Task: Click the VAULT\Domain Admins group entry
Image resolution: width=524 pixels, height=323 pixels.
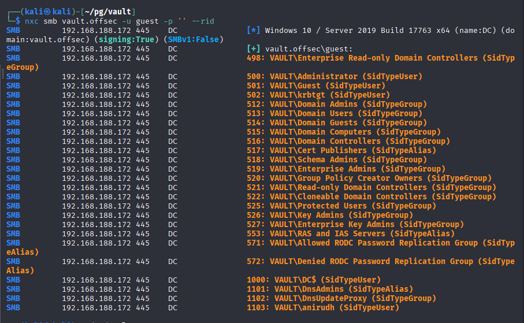Action: (x=337, y=105)
